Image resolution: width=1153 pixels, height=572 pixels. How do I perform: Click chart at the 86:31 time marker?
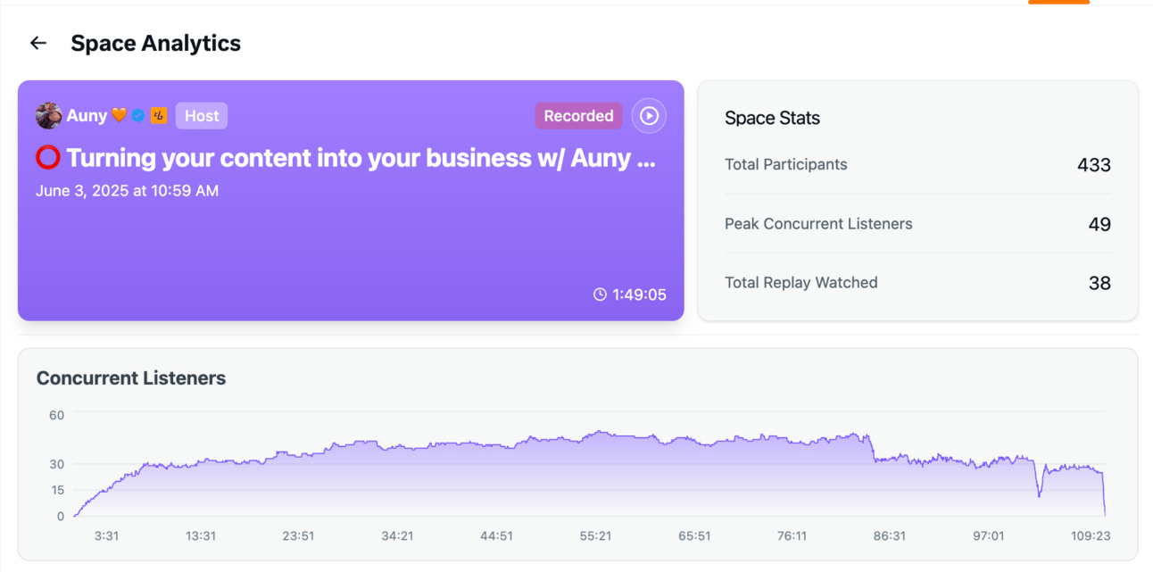click(x=889, y=486)
